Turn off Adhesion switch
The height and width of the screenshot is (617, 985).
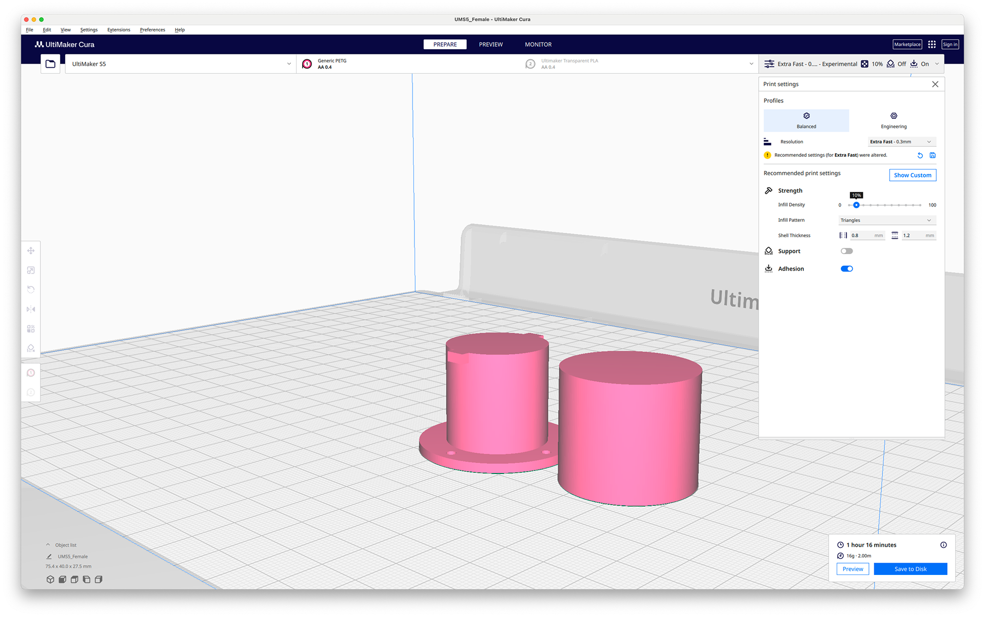click(846, 269)
